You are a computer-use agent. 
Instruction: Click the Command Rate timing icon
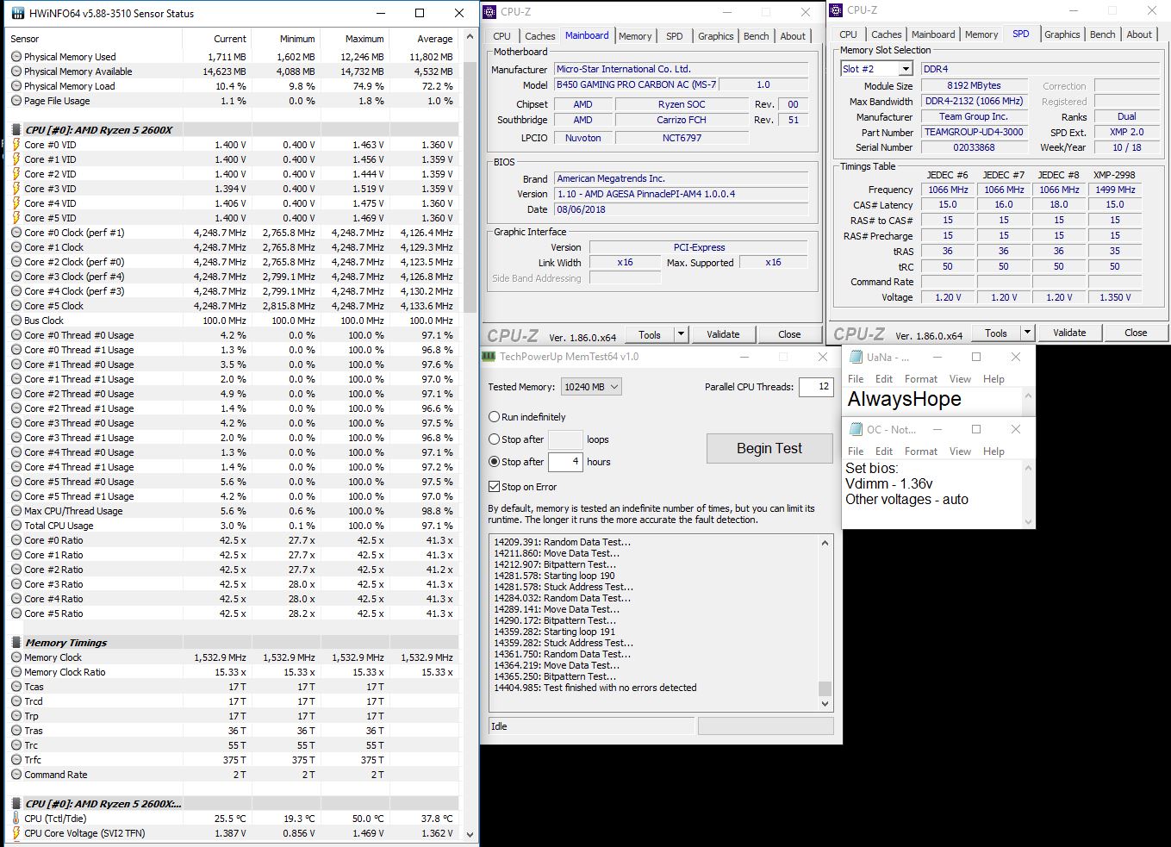pyautogui.click(x=16, y=775)
